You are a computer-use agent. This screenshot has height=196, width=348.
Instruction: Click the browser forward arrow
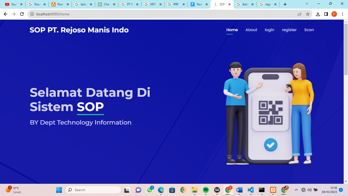pos(14,14)
